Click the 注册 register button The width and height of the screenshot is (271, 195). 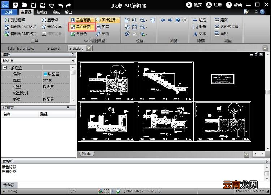pyautogui.click(x=214, y=5)
